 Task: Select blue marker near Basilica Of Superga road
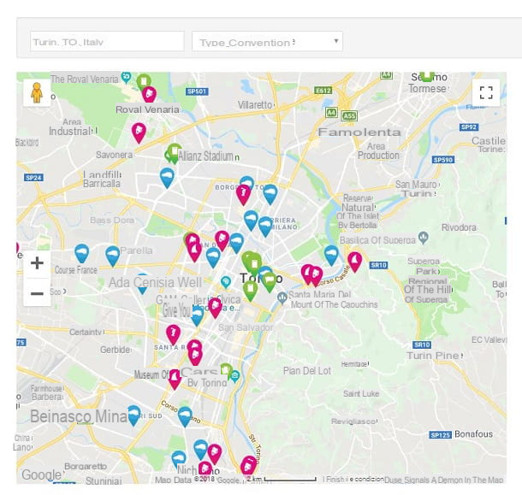click(331, 256)
